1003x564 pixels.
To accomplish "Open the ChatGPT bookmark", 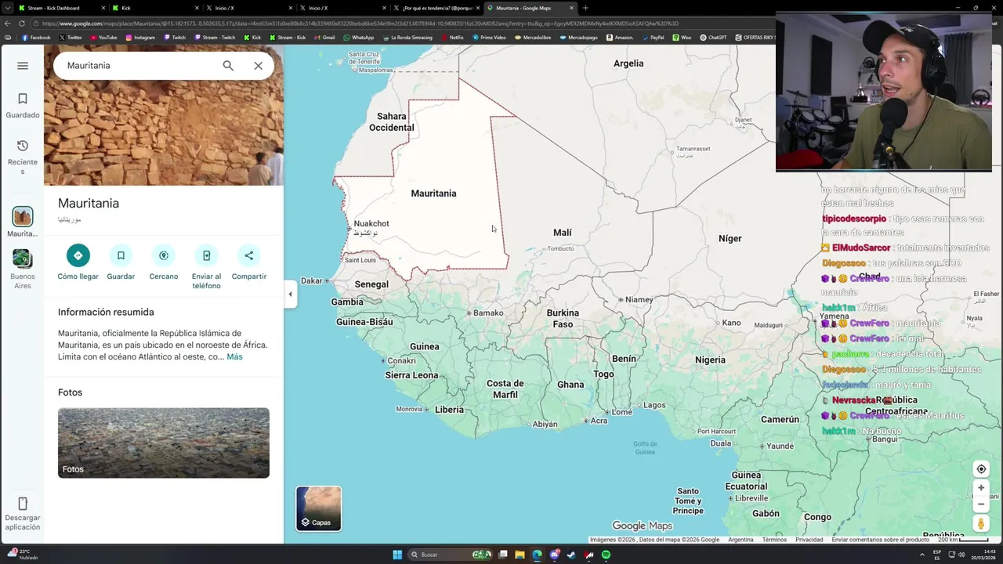I will tap(713, 38).
